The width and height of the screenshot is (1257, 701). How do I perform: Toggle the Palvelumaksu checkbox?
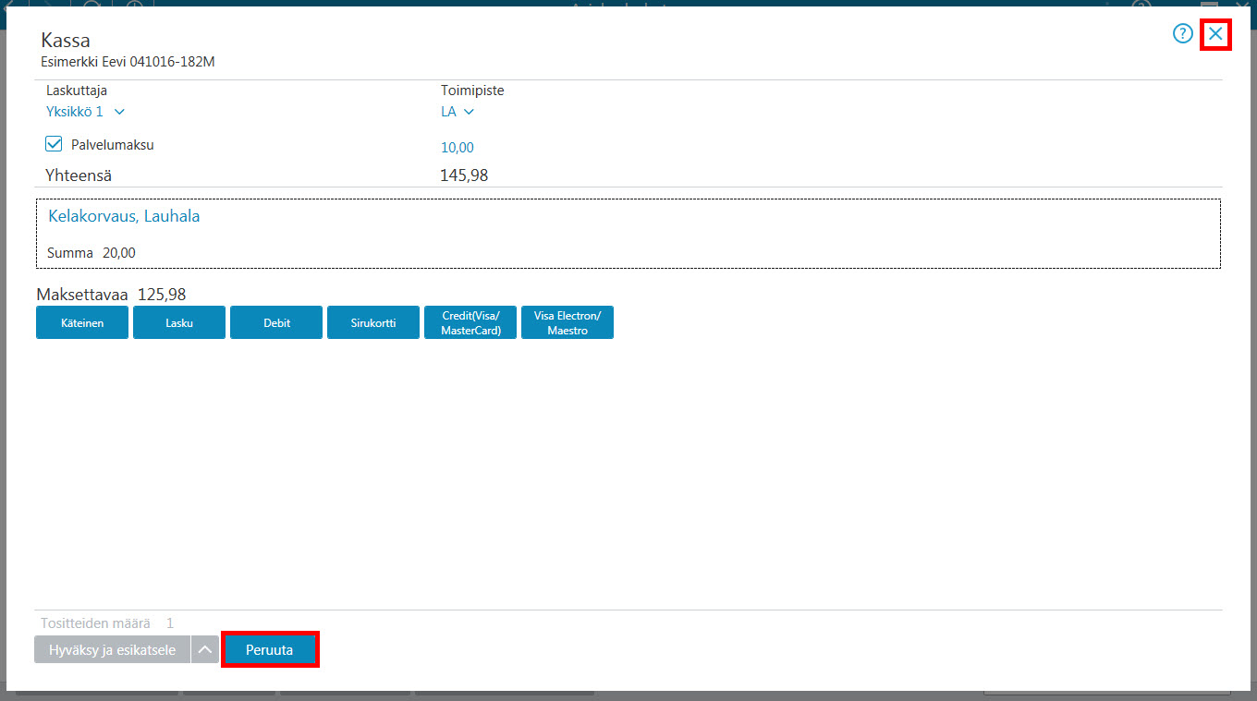54,144
